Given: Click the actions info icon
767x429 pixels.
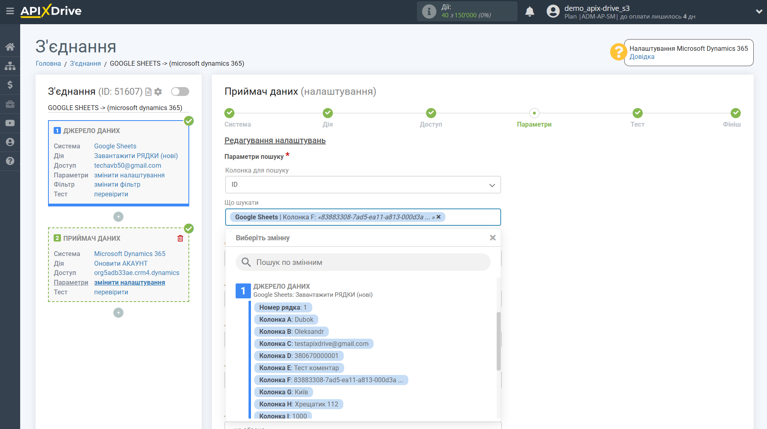Looking at the screenshot, I should (429, 11).
